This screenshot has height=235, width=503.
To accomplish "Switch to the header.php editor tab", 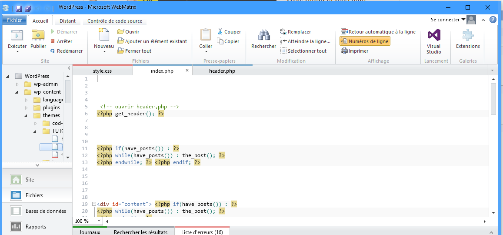I will [222, 71].
